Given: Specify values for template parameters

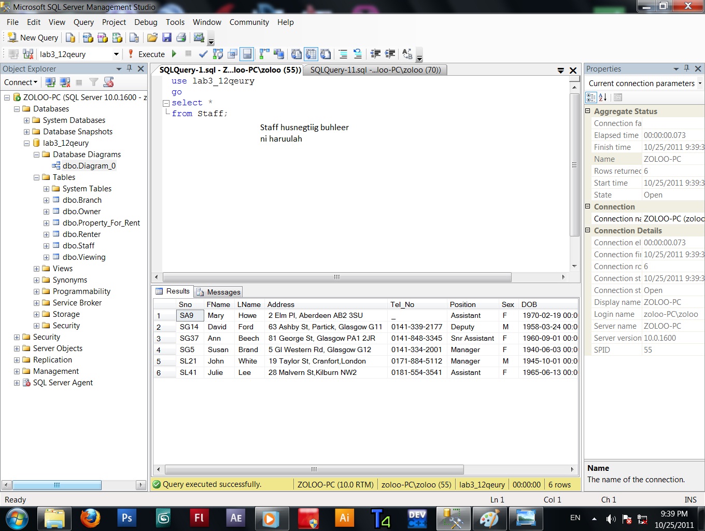Looking at the screenshot, I should 407,54.
